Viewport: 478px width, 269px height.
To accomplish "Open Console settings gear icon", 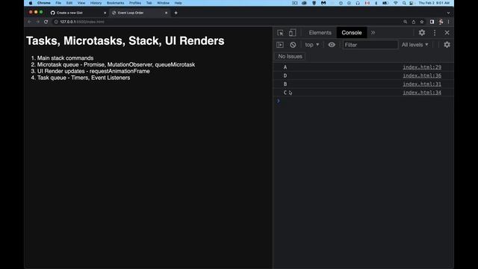I will coord(447,45).
